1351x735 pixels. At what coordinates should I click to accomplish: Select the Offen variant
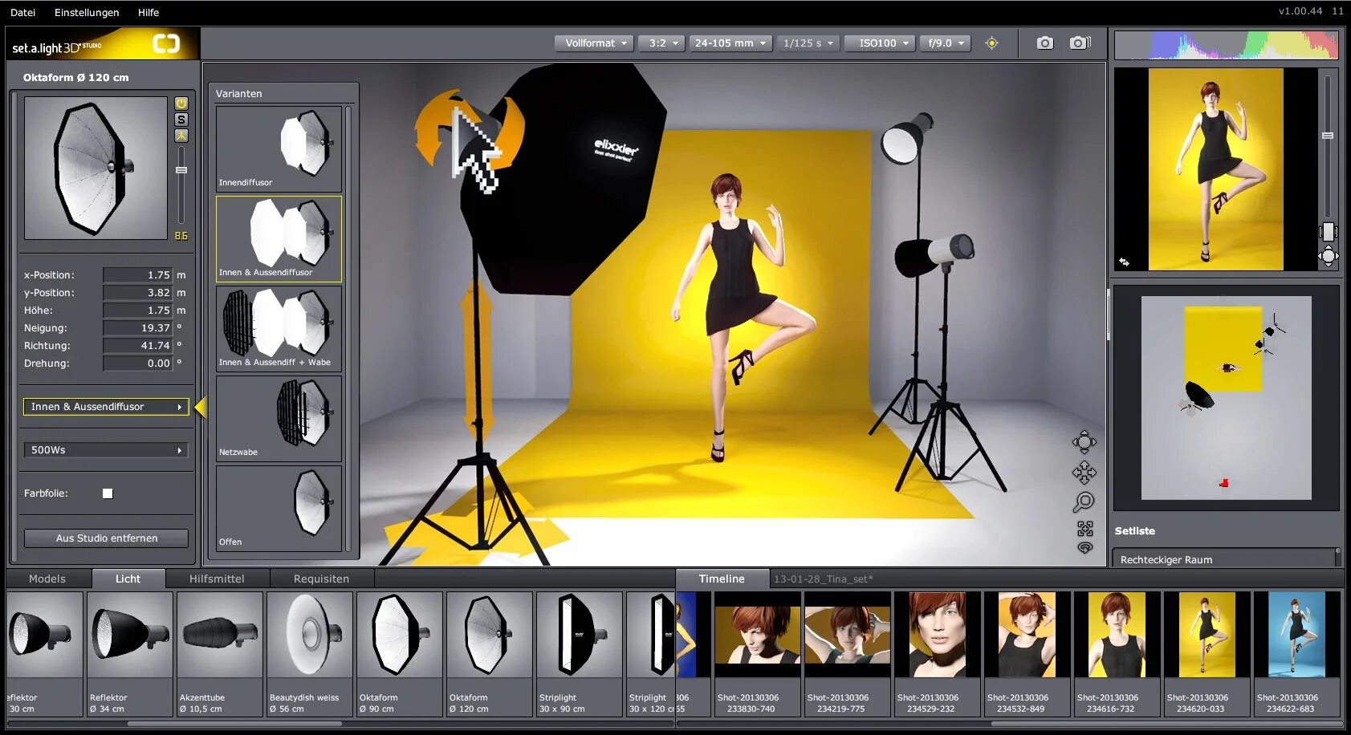pyautogui.click(x=279, y=508)
